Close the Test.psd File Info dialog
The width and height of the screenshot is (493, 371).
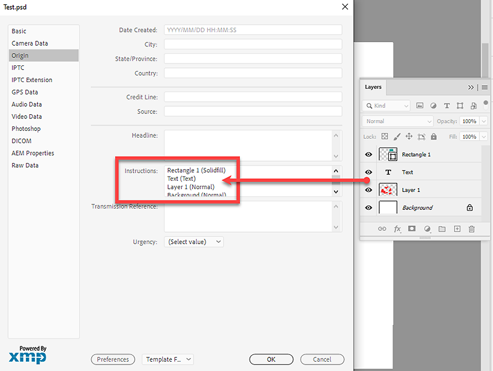pyautogui.click(x=345, y=7)
